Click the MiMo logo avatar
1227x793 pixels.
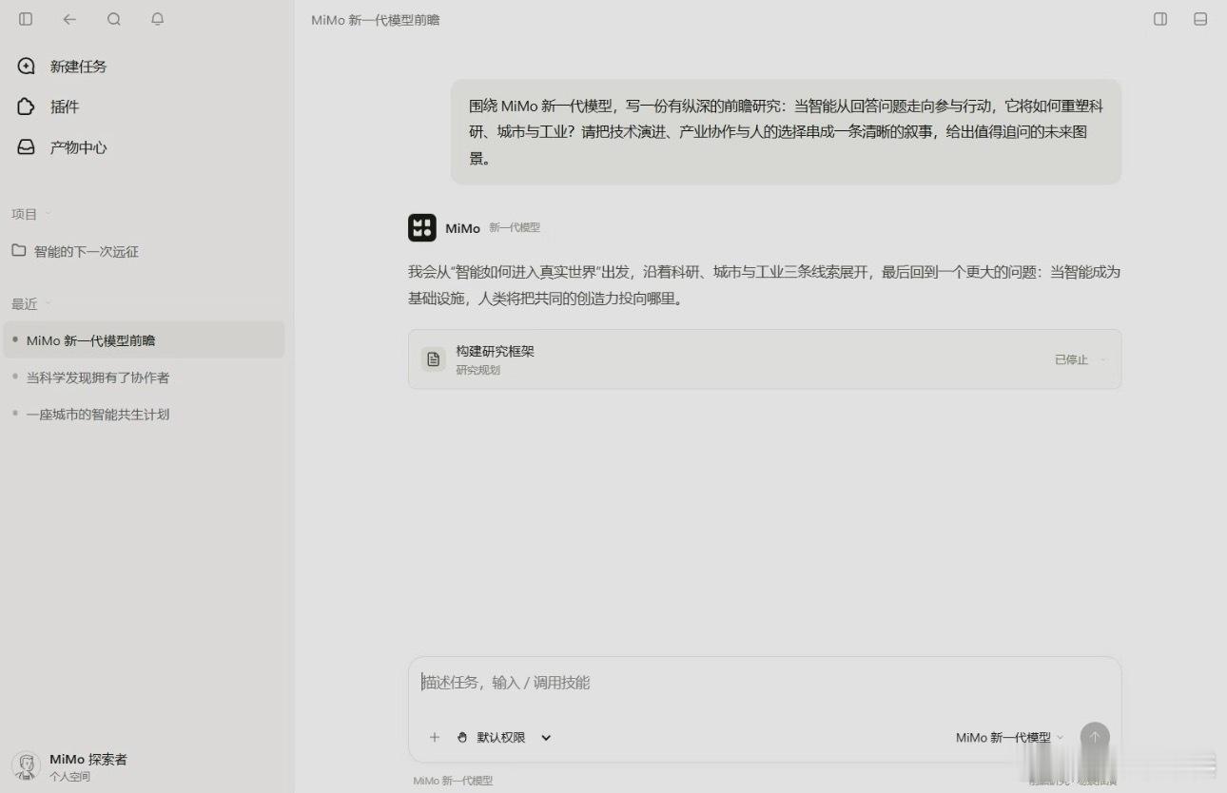[422, 228]
